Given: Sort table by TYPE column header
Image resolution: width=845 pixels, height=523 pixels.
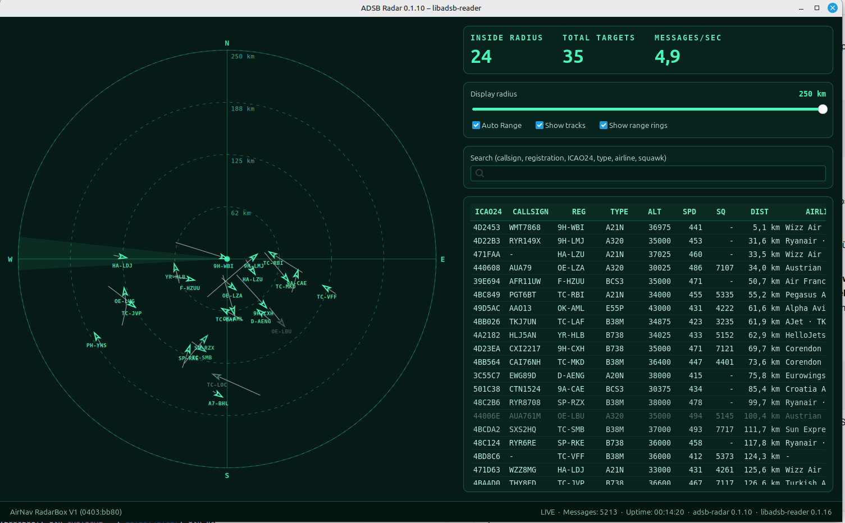Looking at the screenshot, I should point(619,212).
